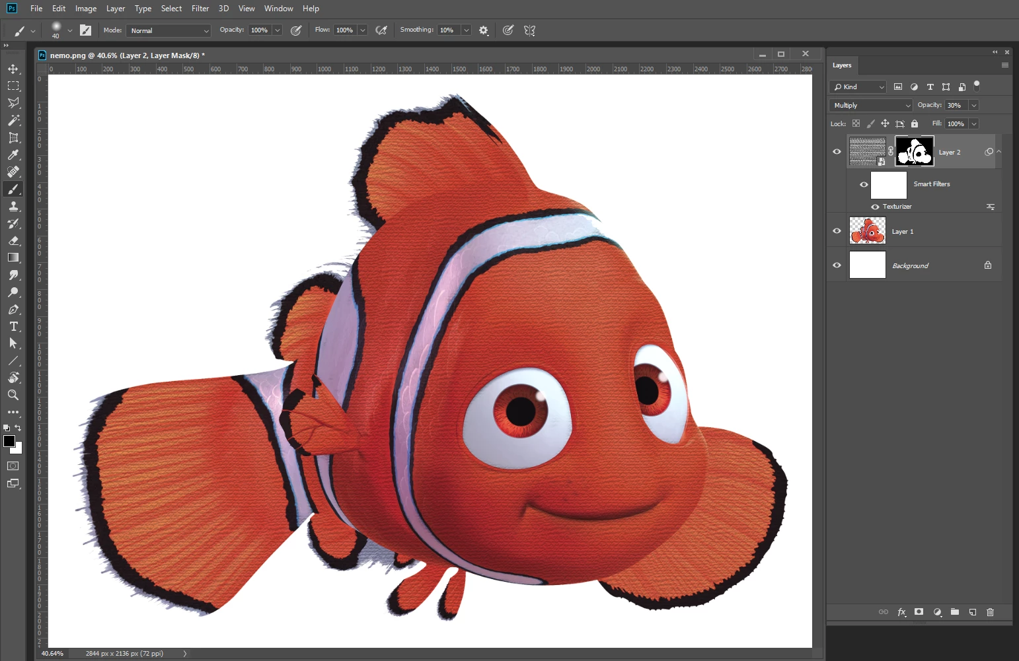Select the Zoom tool
Viewport: 1019px width, 661px height.
click(13, 395)
